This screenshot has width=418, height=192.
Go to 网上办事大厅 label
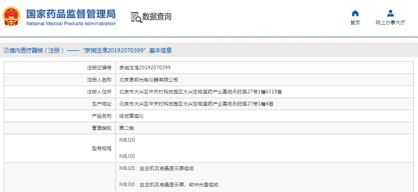point(390,23)
